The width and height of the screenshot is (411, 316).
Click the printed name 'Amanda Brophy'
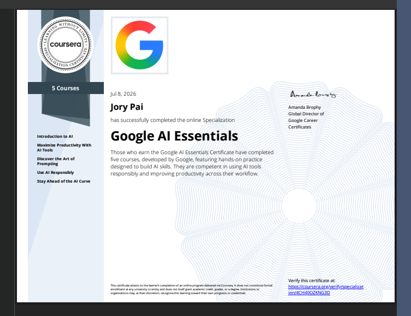tap(304, 107)
